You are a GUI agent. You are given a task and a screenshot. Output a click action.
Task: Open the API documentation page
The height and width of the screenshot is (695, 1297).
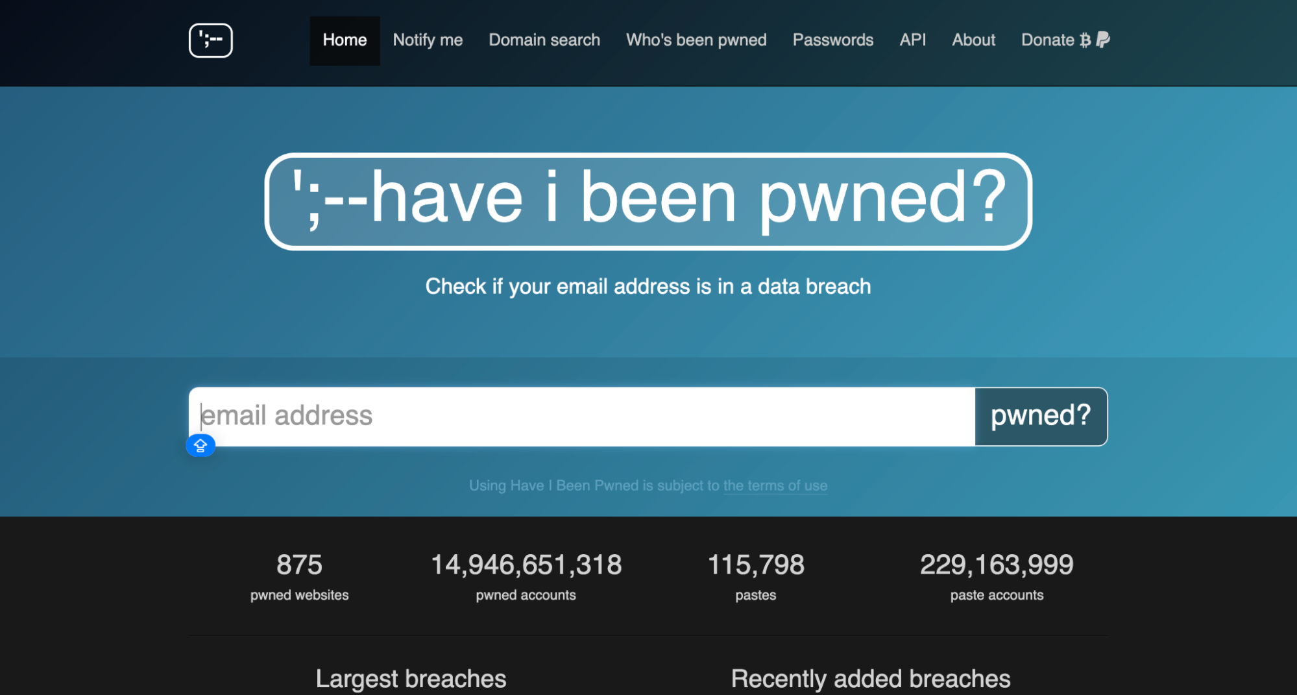pyautogui.click(x=912, y=40)
